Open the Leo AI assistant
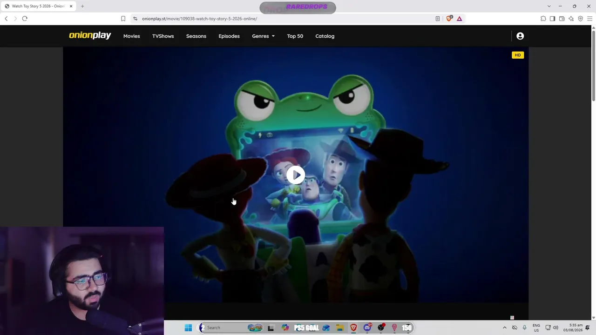The width and height of the screenshot is (596, 335). tap(571, 19)
